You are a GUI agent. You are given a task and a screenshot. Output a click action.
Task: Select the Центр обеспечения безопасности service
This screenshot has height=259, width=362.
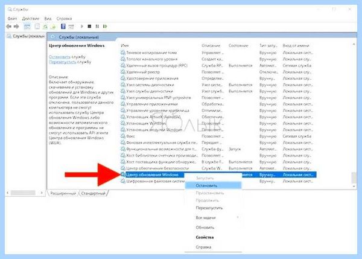(x=157, y=168)
